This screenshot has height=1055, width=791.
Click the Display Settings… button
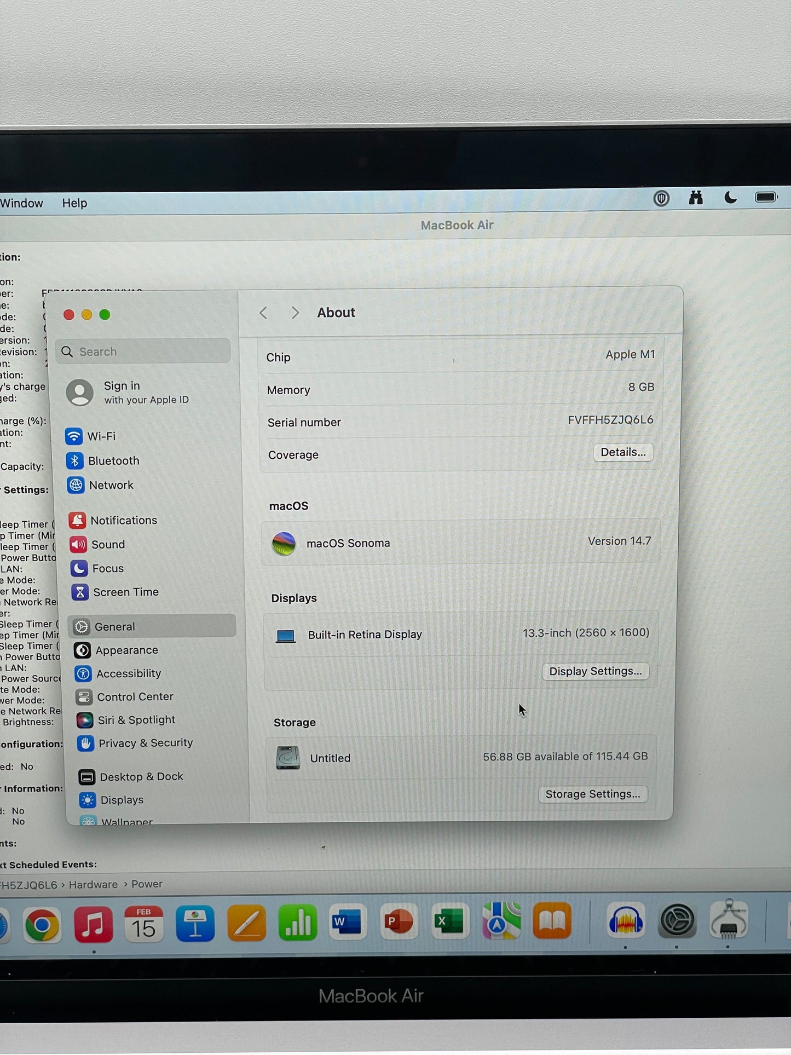(x=596, y=671)
